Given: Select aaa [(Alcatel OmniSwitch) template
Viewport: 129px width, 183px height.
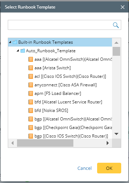Looking at the screenshot, I should click(x=73, y=59).
